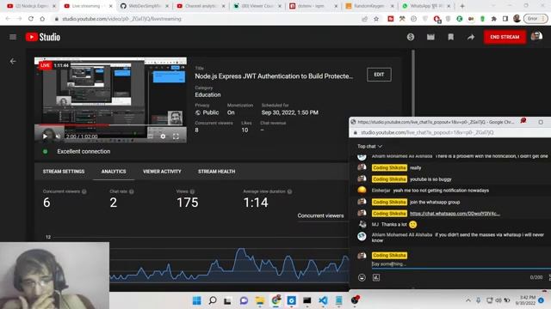This screenshot has width=551, height=309.
Task: Click the Chrome home button
Action: pos(42,19)
